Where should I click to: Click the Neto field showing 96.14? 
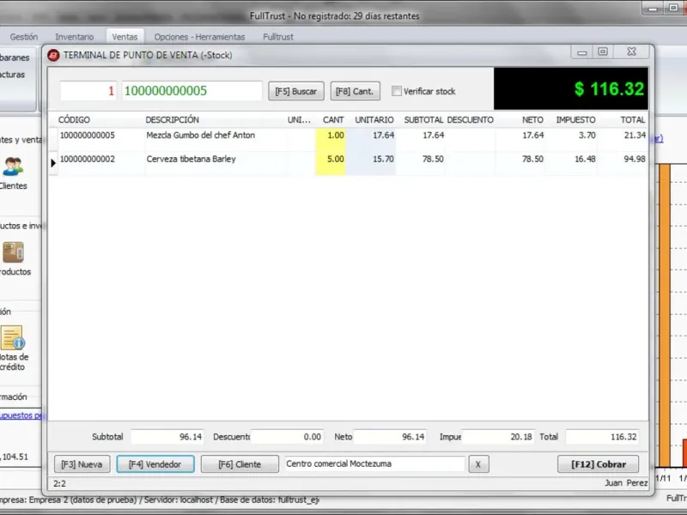tap(390, 437)
